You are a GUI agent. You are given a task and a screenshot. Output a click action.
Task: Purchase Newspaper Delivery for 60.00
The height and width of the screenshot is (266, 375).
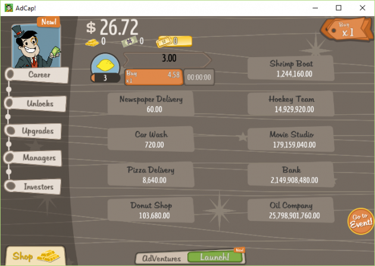[x=151, y=104]
